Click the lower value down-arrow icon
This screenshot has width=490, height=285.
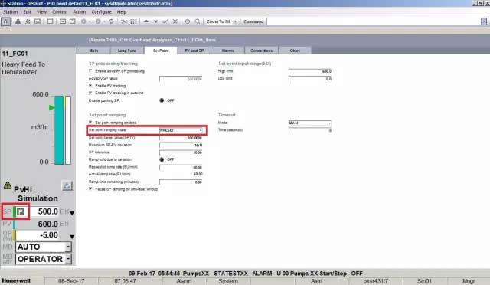[x=155, y=21]
